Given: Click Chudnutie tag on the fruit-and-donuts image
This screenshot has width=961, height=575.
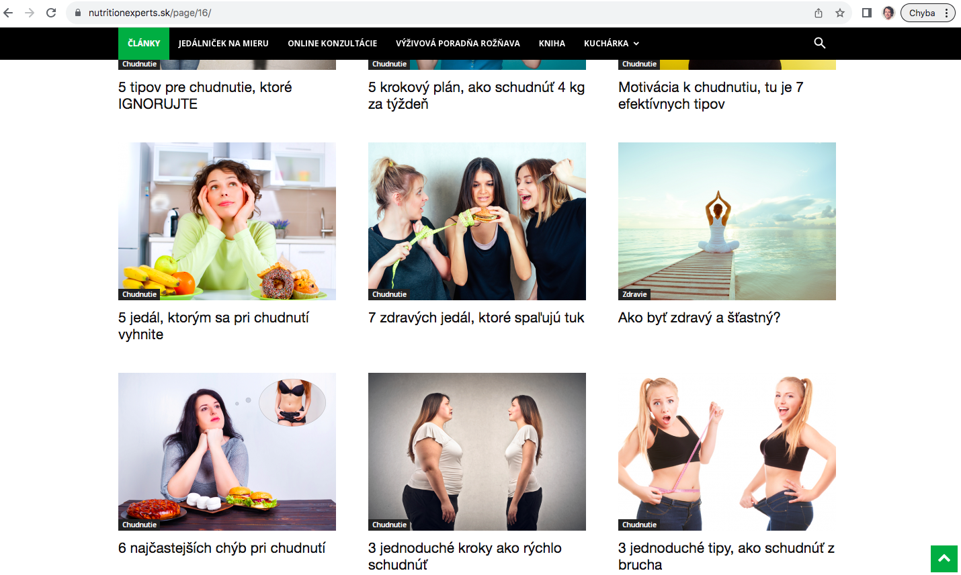Looking at the screenshot, I should (x=139, y=294).
